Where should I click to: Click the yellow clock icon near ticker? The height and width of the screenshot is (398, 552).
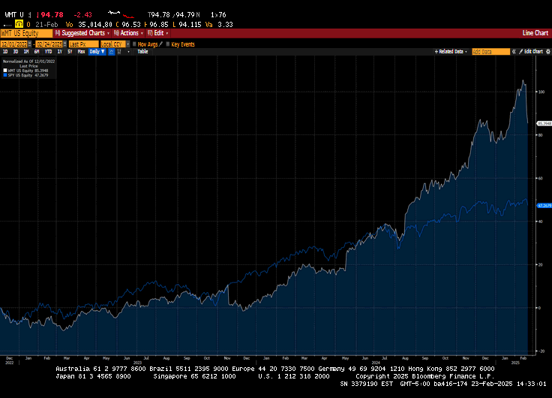click(19, 24)
